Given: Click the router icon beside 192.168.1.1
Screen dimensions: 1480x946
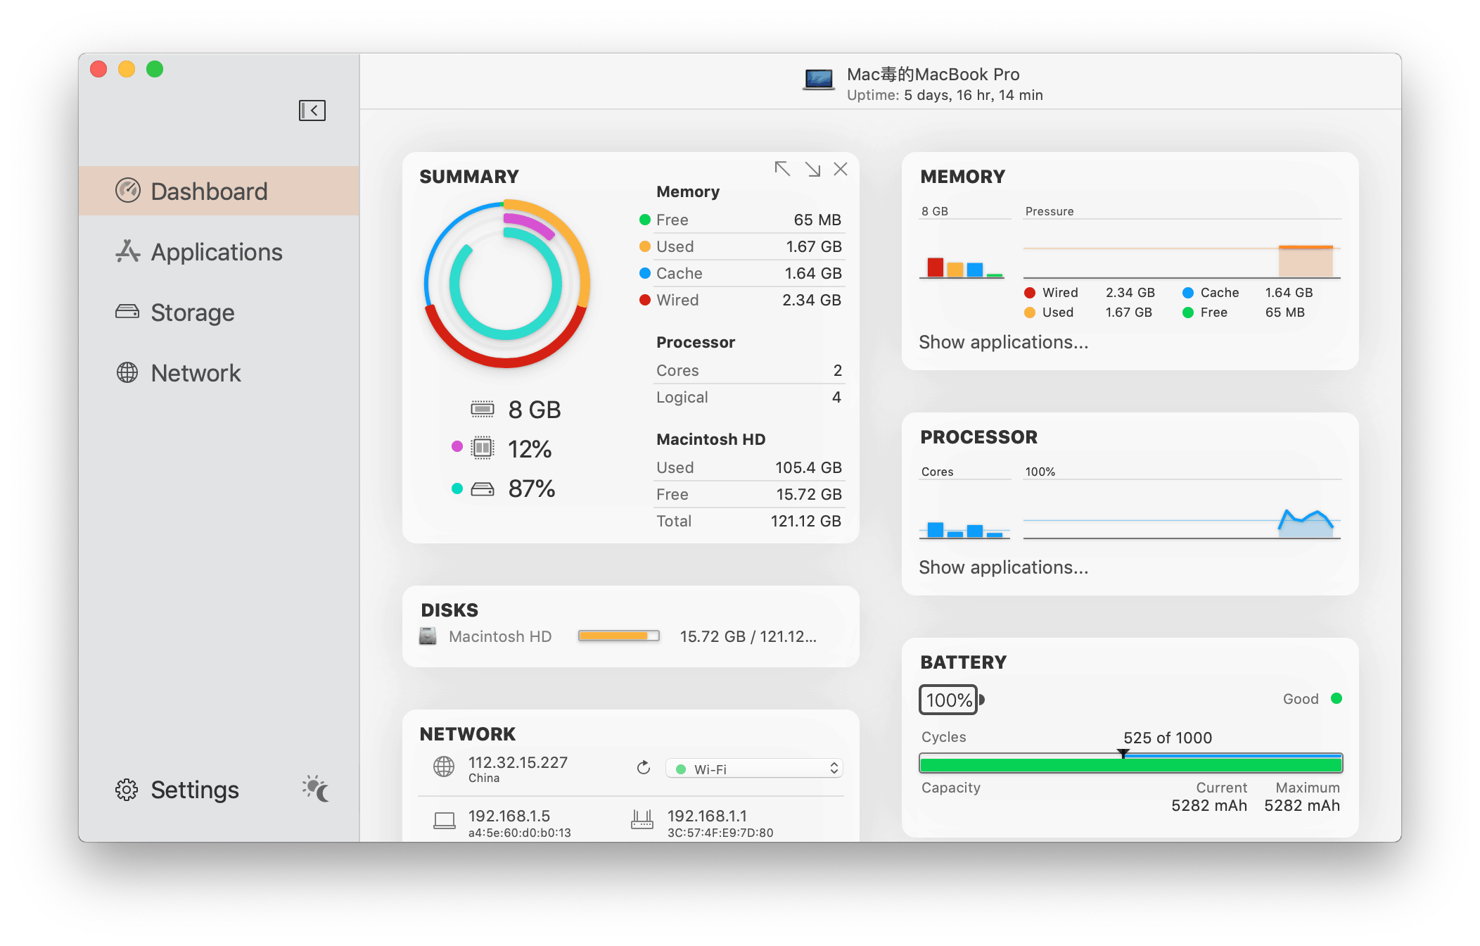Looking at the screenshot, I should [642, 819].
